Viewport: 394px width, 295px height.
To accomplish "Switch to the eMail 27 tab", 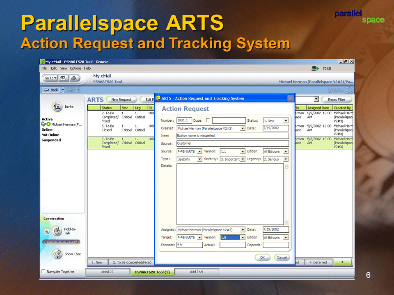I will pyautogui.click(x=108, y=272).
